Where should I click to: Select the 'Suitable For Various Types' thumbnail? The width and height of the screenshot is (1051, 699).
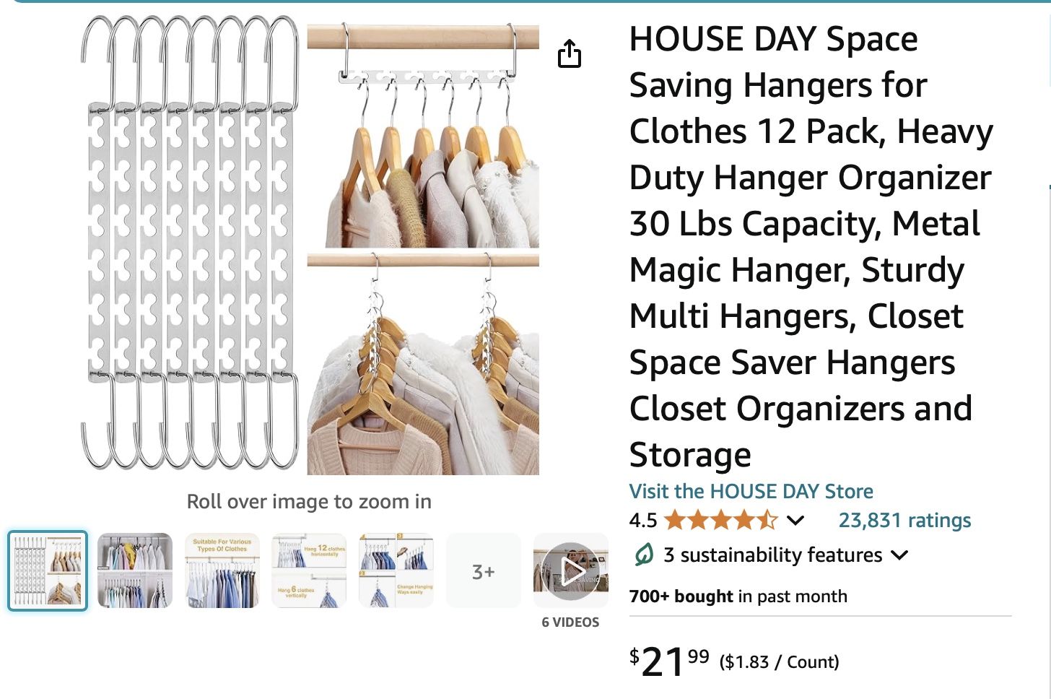[222, 571]
